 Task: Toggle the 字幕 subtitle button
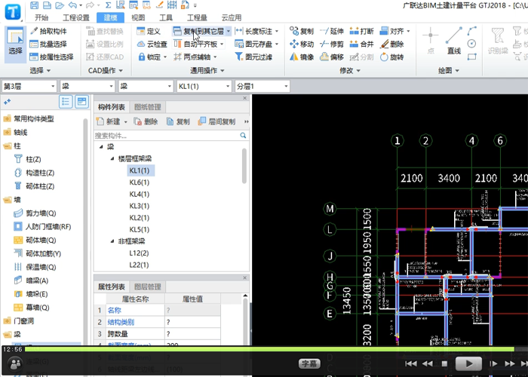point(311,363)
